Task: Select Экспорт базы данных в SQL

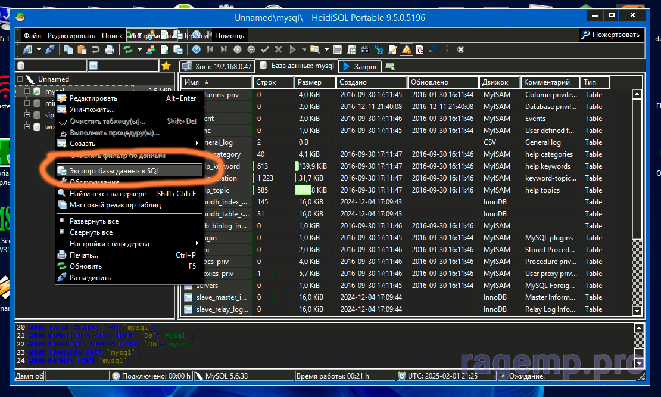Action: click(x=129, y=171)
